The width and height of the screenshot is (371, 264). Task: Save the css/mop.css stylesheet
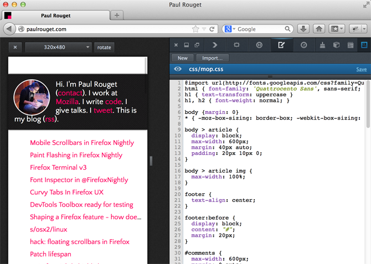(x=361, y=69)
